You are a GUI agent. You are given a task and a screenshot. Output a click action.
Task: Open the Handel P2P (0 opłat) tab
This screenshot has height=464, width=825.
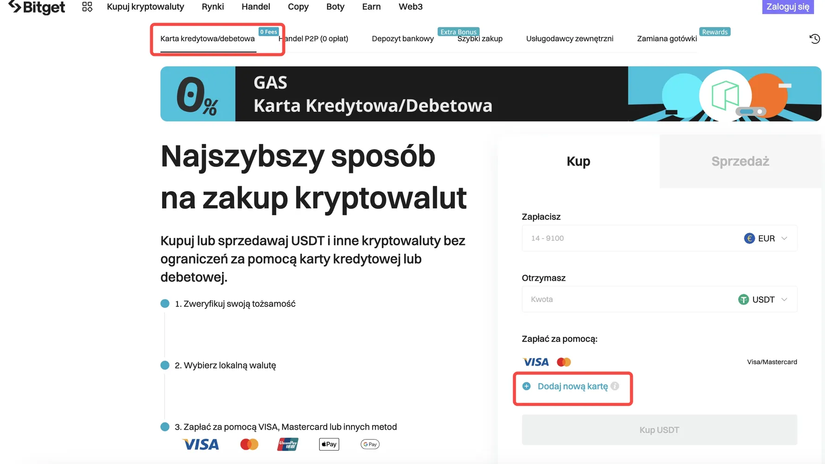click(314, 39)
